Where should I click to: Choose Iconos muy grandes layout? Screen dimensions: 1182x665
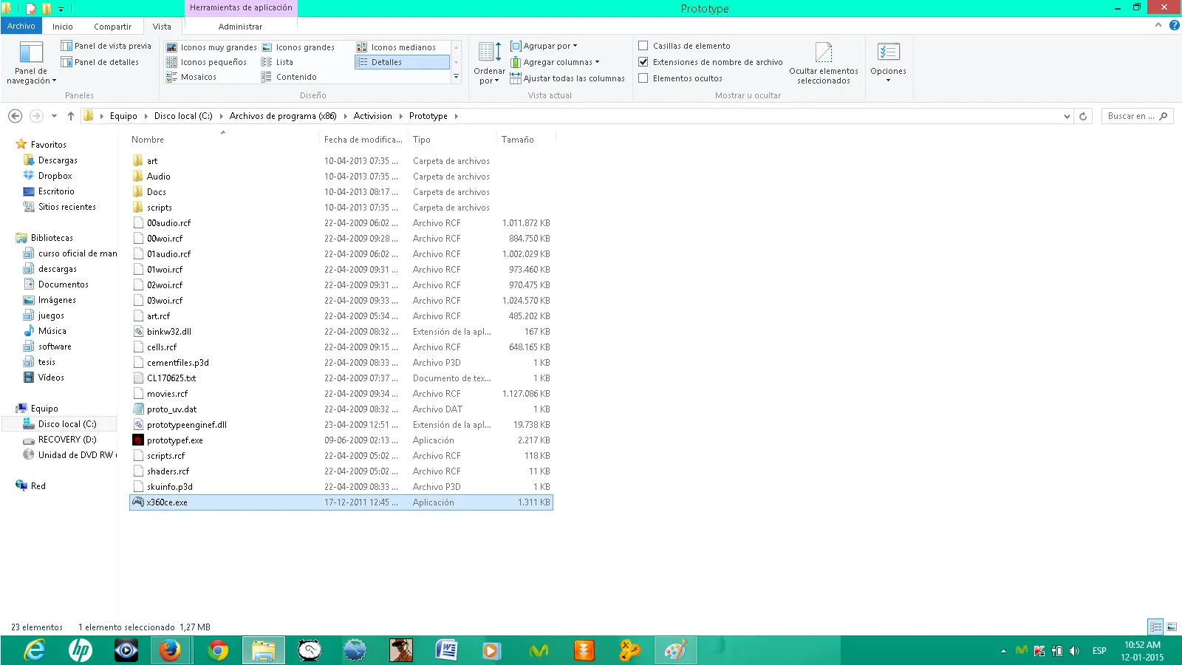(x=211, y=47)
